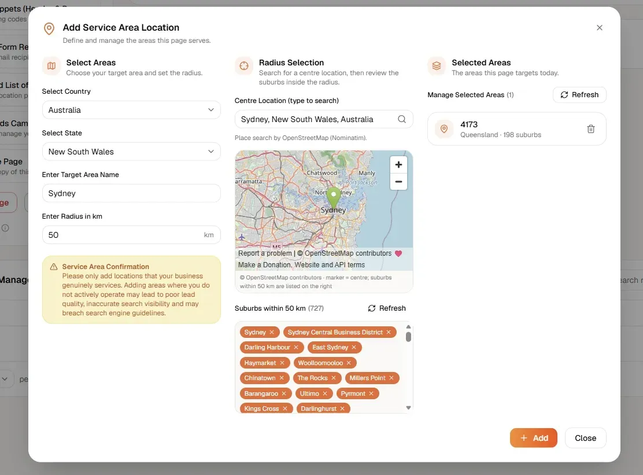Click the warning triangle in Service Area Confirmation

tap(54, 267)
